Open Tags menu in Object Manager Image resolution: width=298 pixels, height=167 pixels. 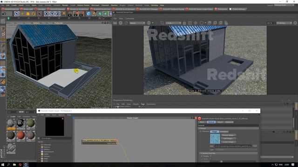point(142,104)
